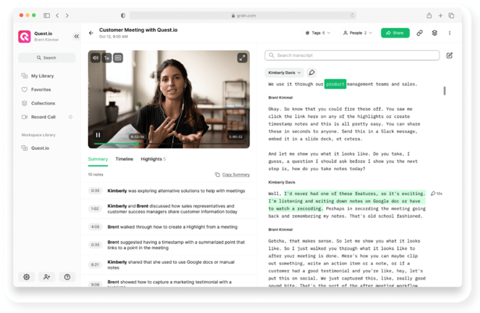The image size is (480, 313).
Task: Click the invite people icon at sidebar bottom
Action: (x=47, y=277)
